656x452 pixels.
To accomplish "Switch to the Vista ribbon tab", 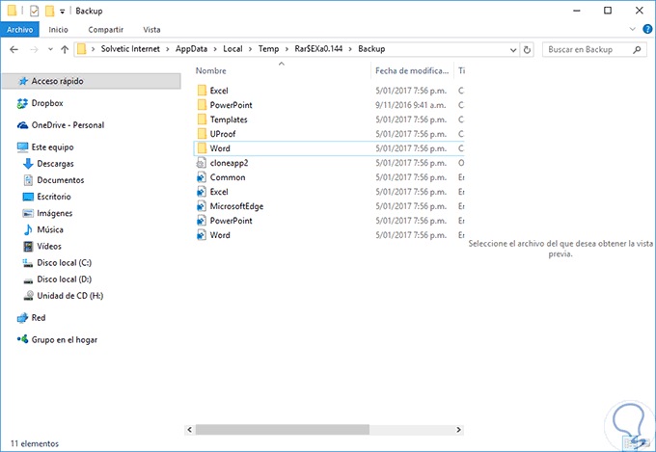I will click(x=151, y=30).
